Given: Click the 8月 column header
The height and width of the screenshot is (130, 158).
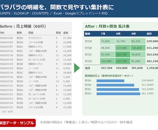Looking at the screenshot, I should (x=118, y=34).
